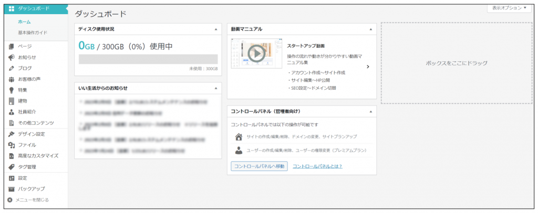Image resolution: width=538 pixels, height=213 pixels.
Task: Click the お知らせ megaphone icon
Action: 11,57
